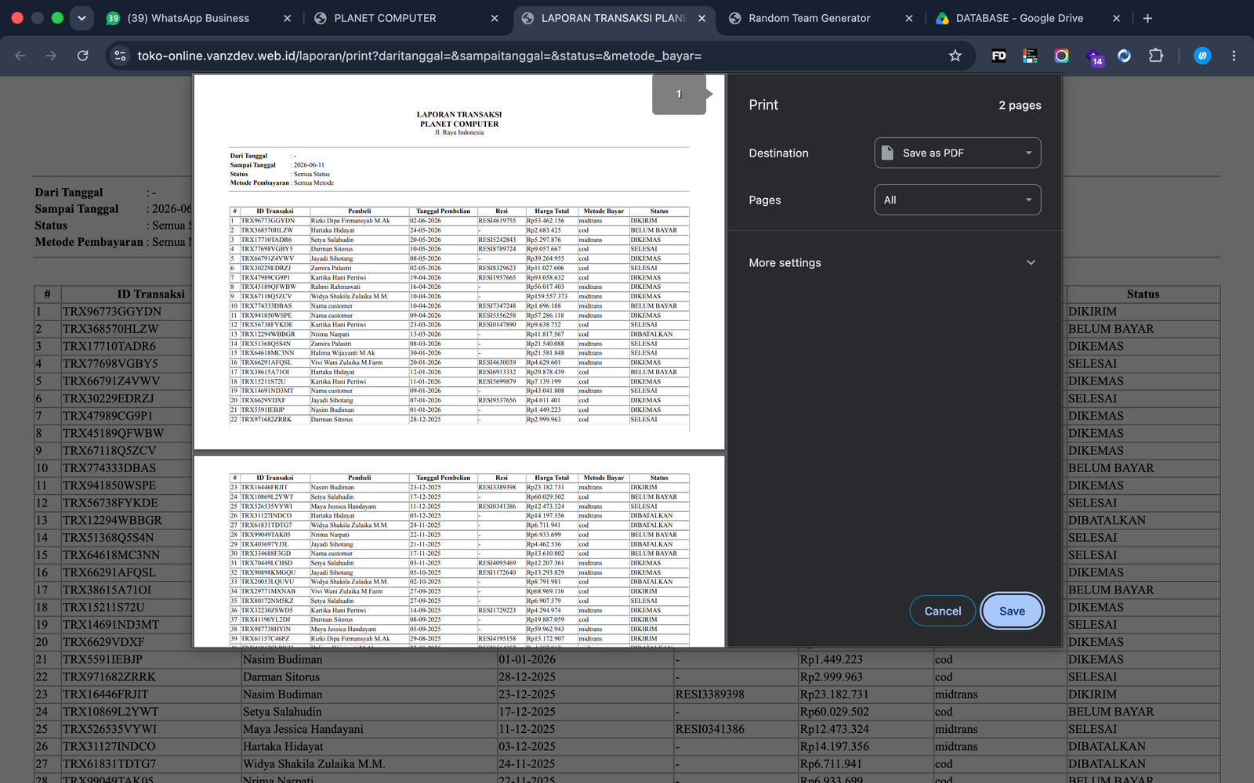Image resolution: width=1254 pixels, height=783 pixels.
Task: Go back with the arrow icon
Action: [20, 56]
